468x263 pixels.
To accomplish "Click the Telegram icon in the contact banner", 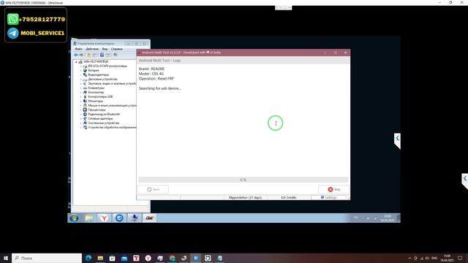I will [13, 33].
